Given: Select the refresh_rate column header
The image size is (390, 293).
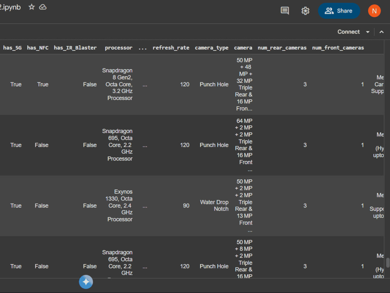Looking at the screenshot, I should (x=171, y=48).
